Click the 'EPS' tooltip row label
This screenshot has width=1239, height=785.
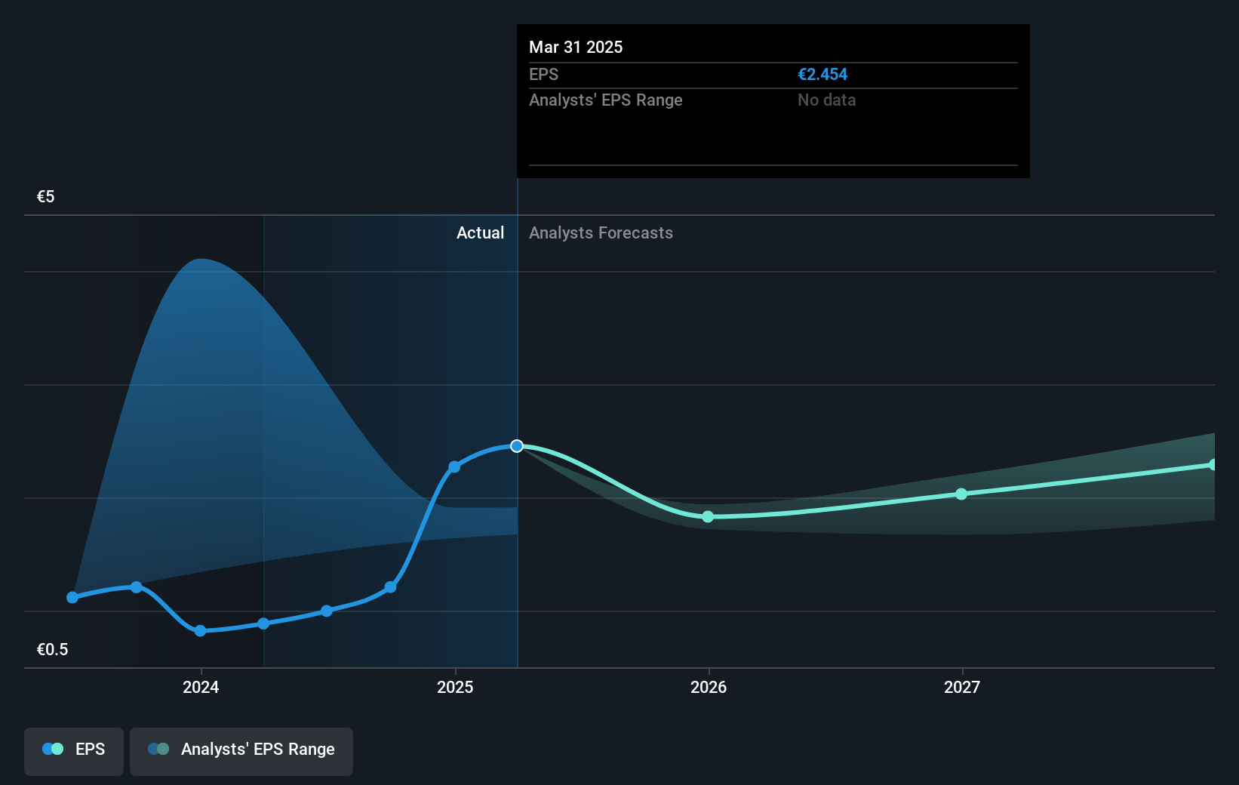pos(543,74)
